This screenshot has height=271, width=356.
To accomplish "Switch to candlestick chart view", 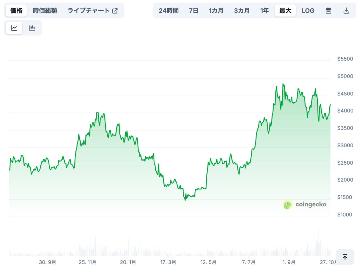I will point(32,28).
